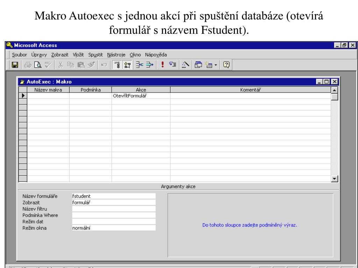358x268 pixels.
Task: Click the Podmínka column header
Action: (x=91, y=90)
